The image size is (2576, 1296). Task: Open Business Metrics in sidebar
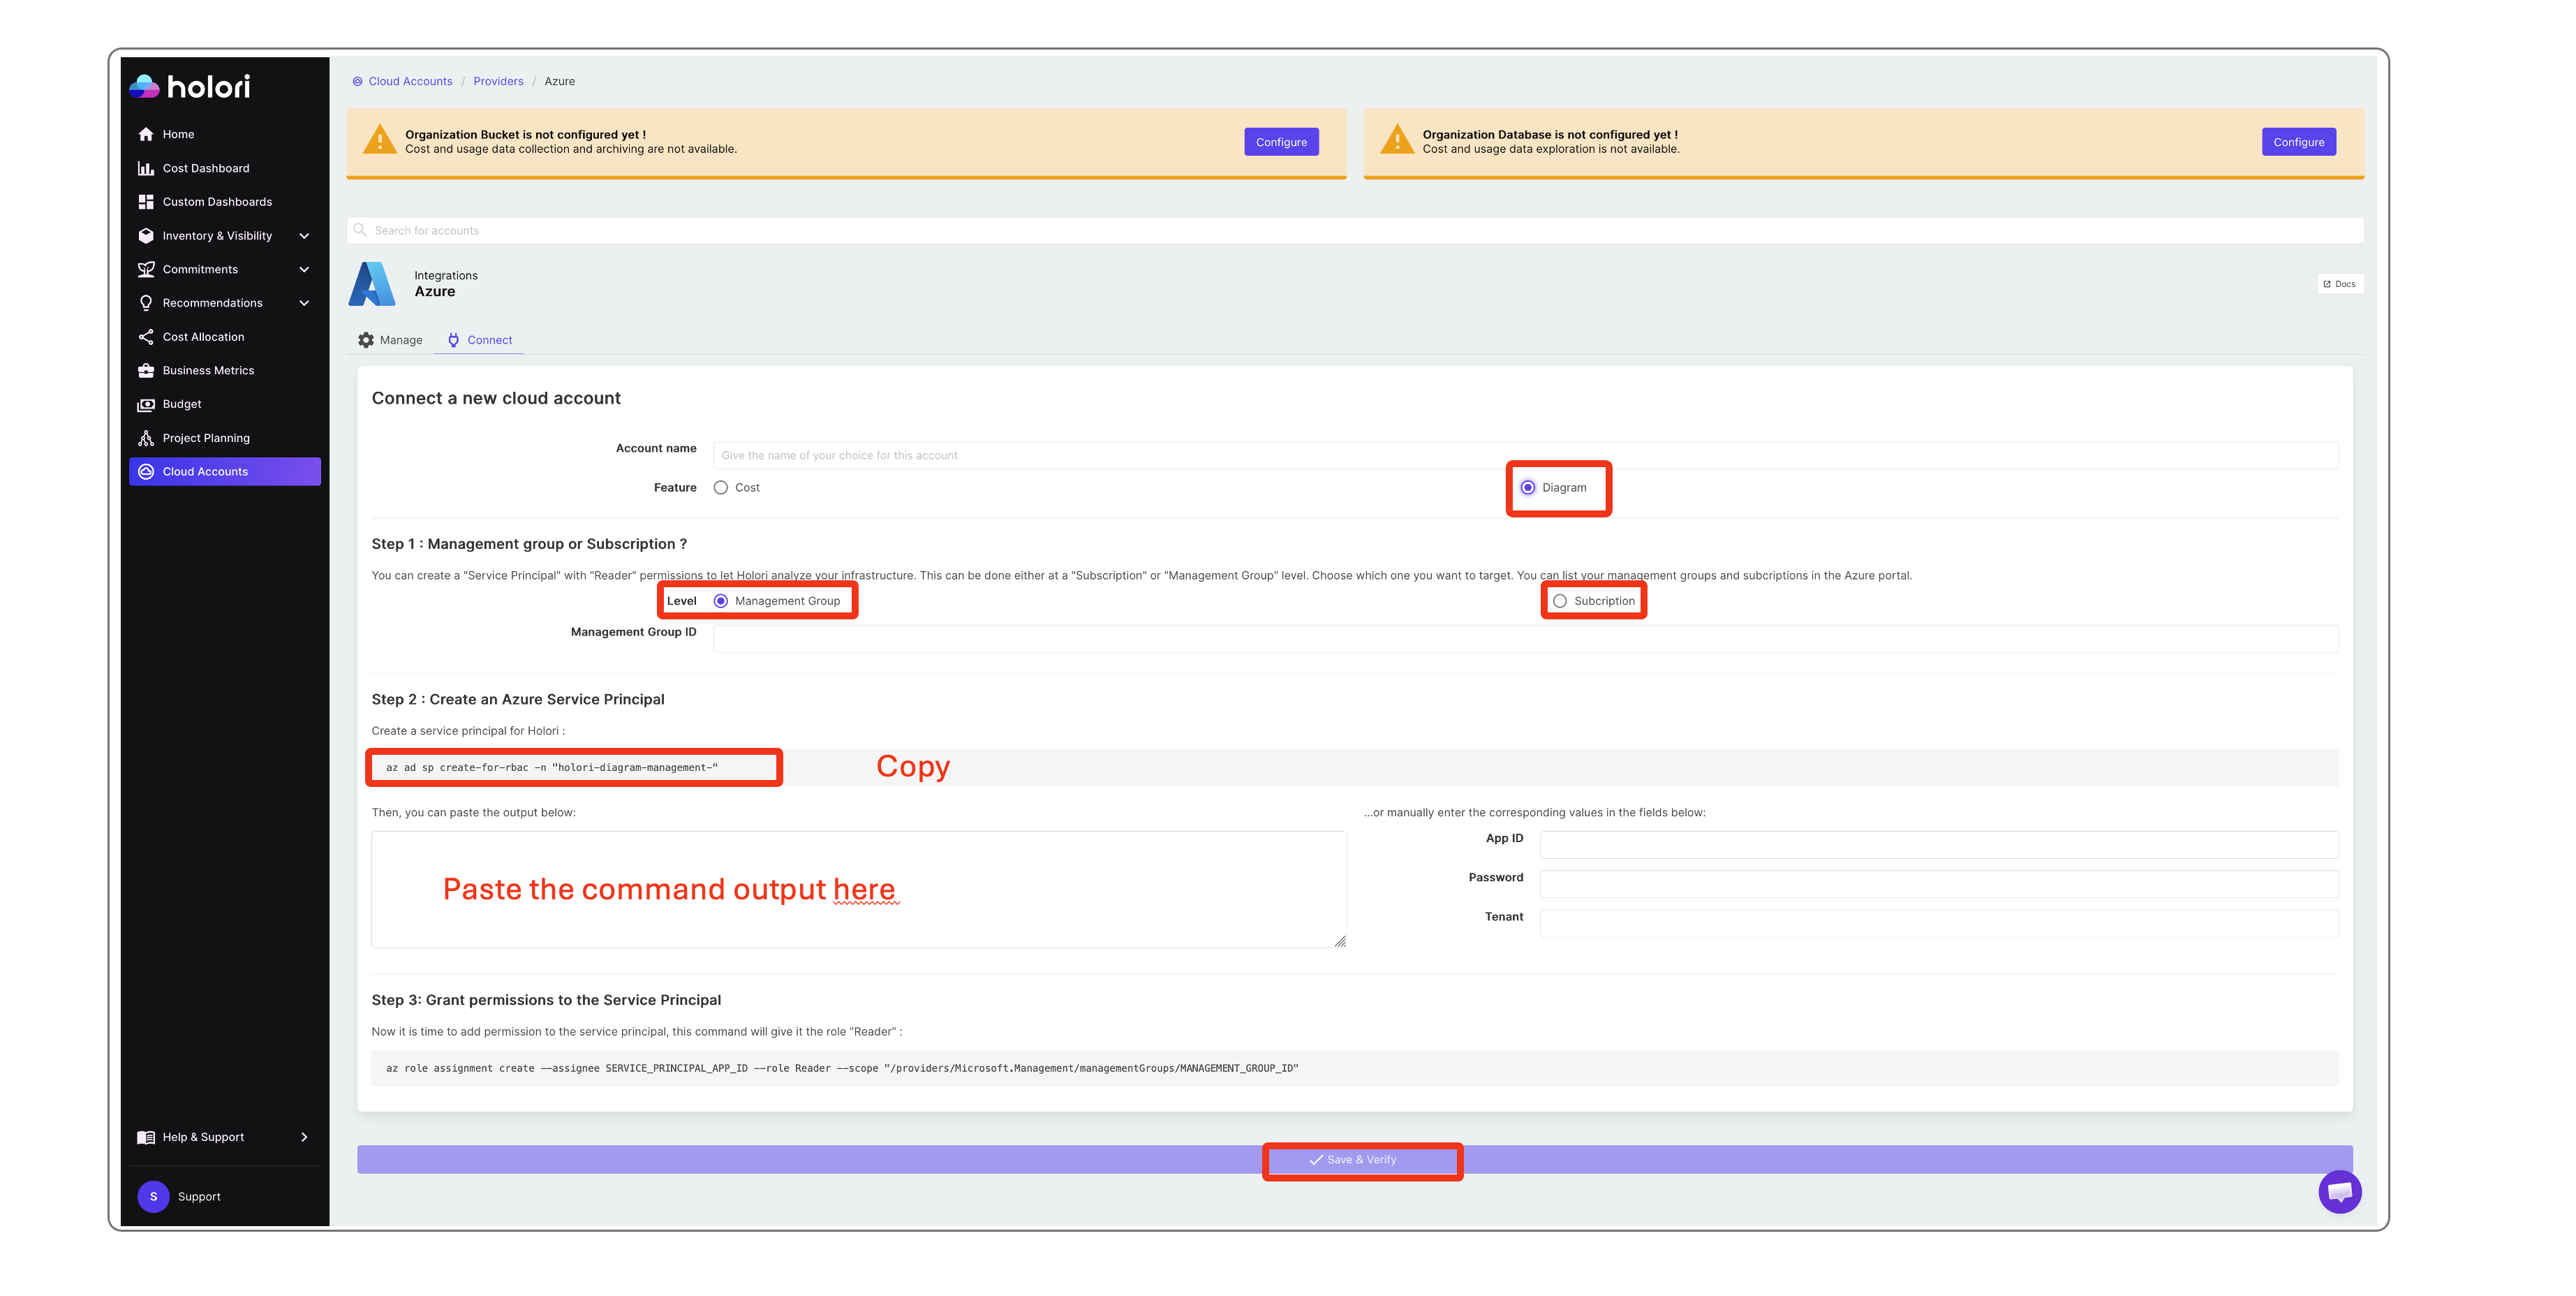click(x=225, y=370)
